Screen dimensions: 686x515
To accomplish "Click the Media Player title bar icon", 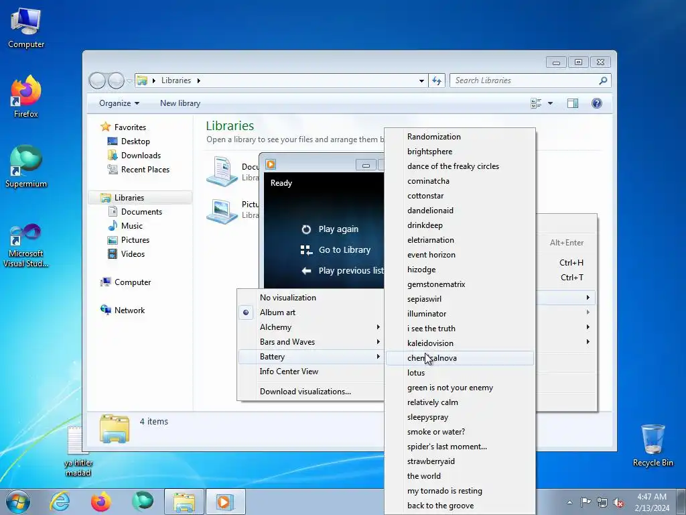I will [271, 164].
